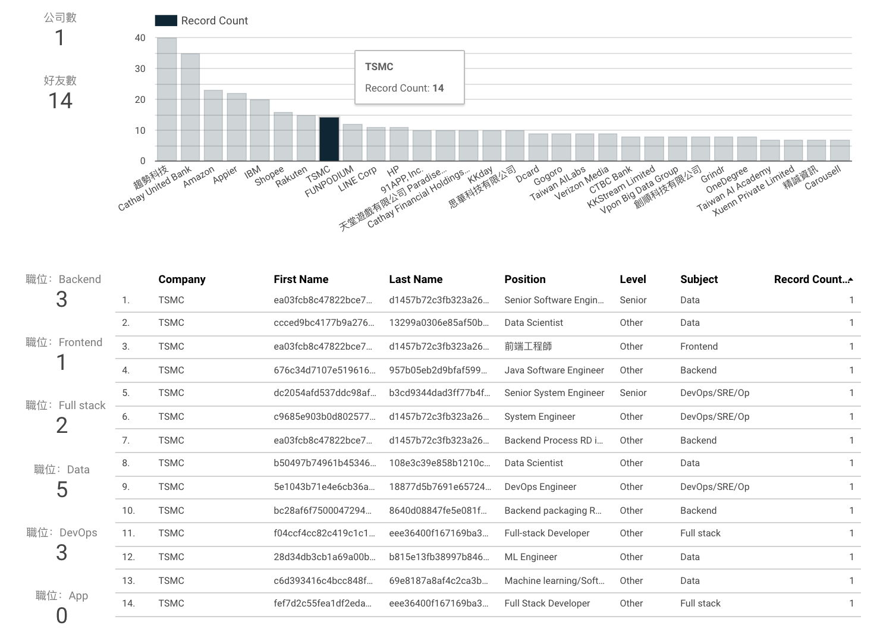Click last name 957b05eb2d9bfaf599... in row 4
This screenshot has width=880, height=641.
point(439,370)
